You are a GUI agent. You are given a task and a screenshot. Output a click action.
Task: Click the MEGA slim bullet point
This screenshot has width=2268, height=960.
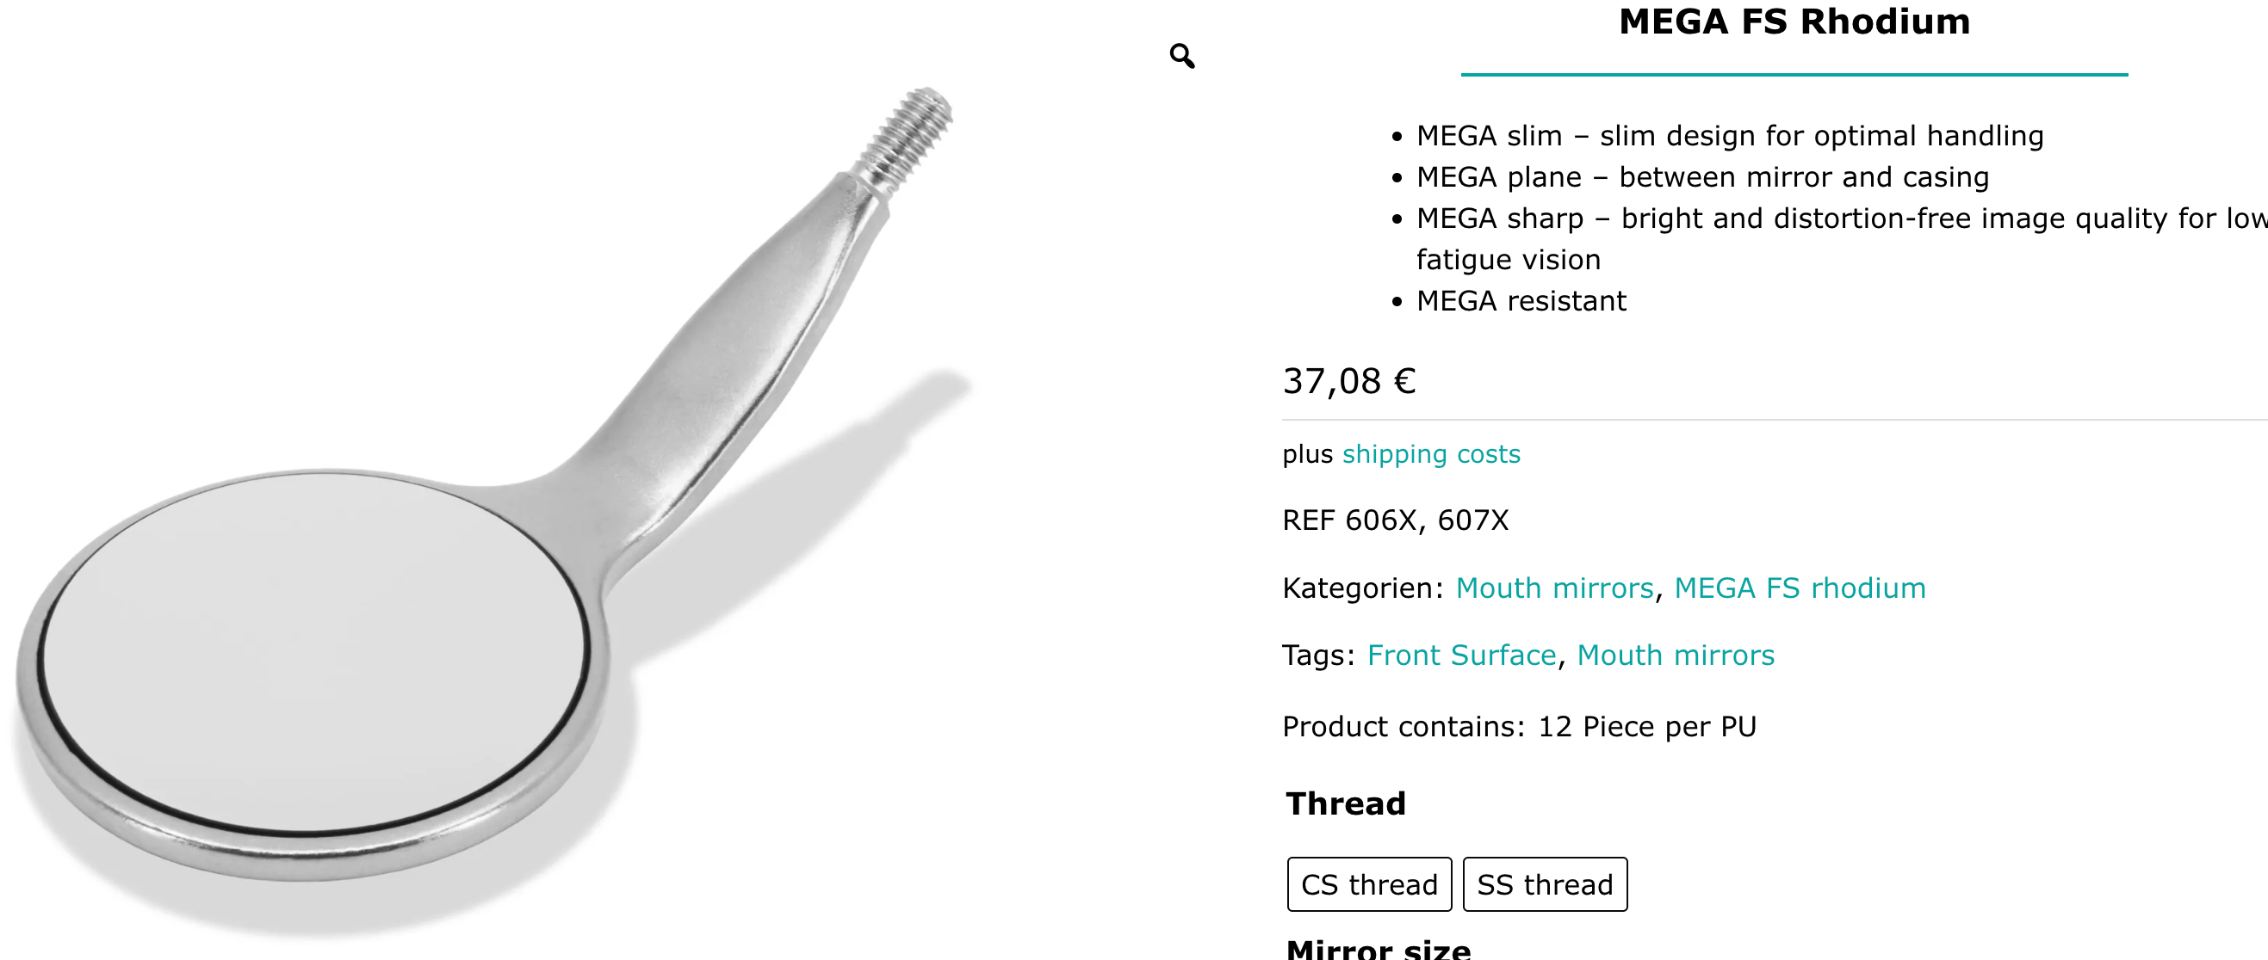(1729, 136)
